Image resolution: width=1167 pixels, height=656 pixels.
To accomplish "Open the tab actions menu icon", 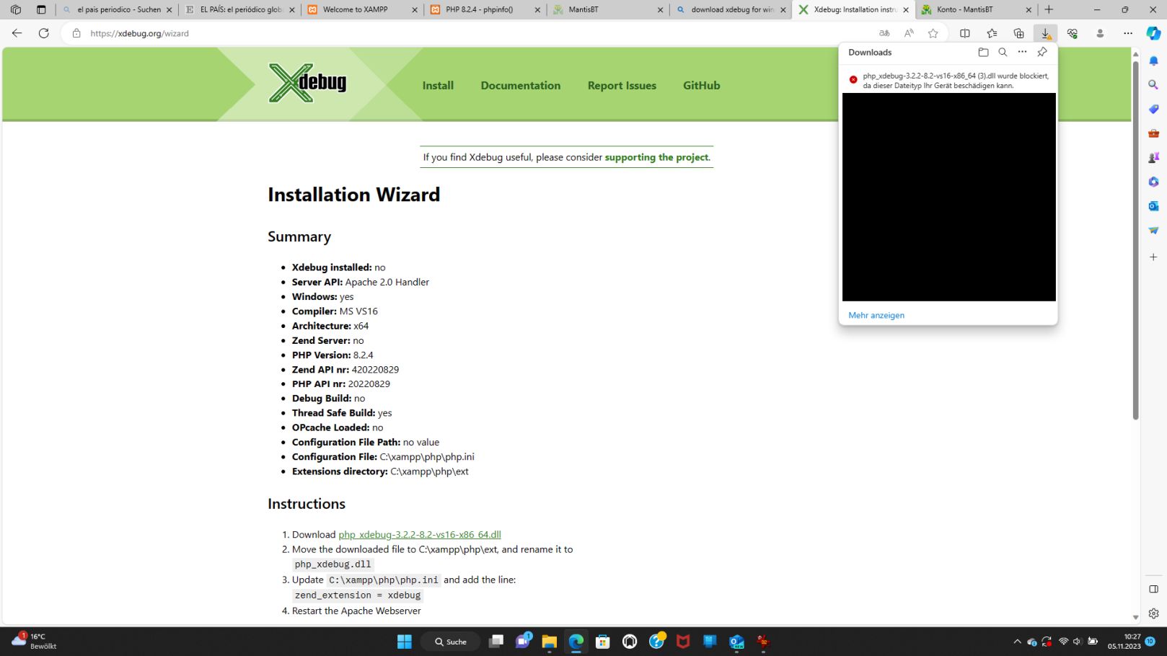I will pos(41,9).
